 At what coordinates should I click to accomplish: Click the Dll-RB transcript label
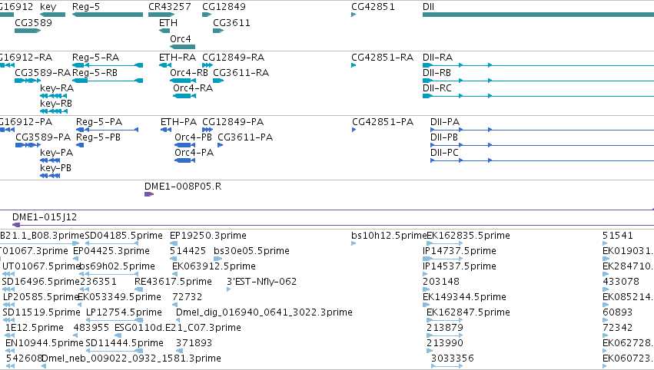pos(437,72)
